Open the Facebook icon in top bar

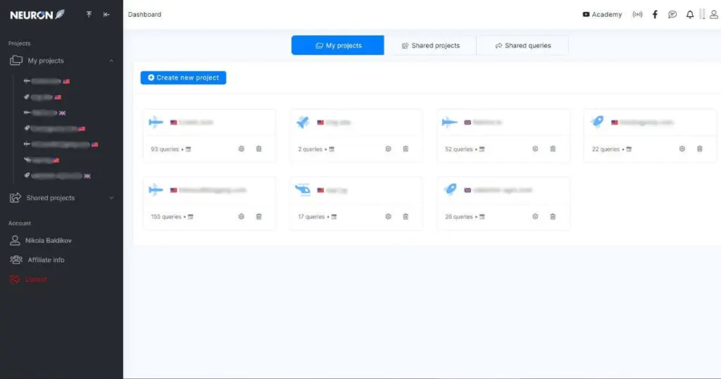click(655, 15)
